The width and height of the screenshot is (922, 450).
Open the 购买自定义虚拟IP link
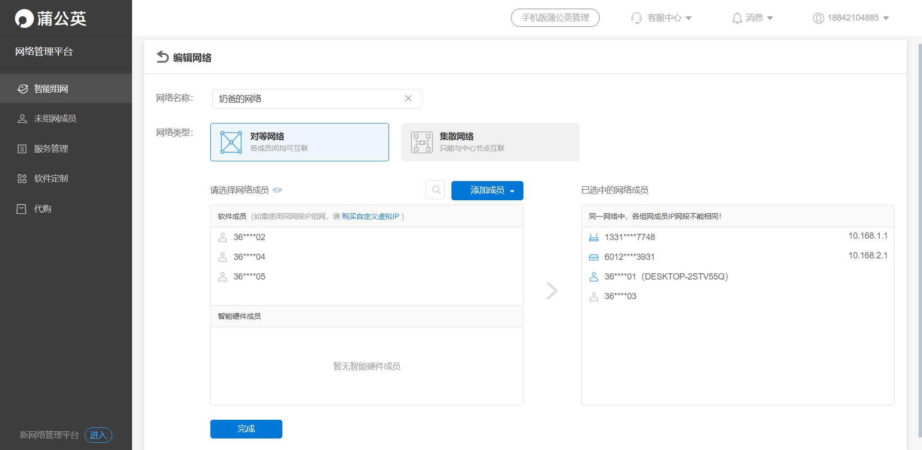coord(370,217)
